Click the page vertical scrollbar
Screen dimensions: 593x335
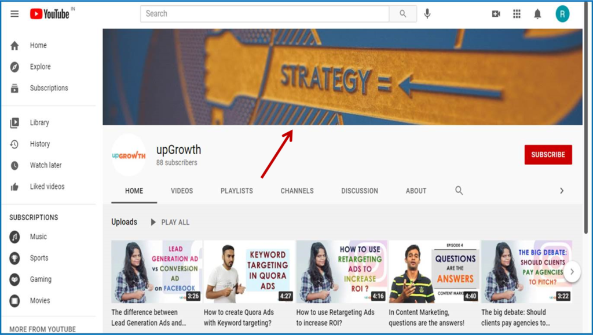587,117
